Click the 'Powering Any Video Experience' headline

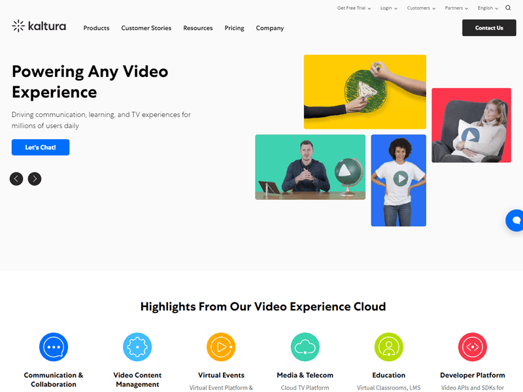click(90, 82)
